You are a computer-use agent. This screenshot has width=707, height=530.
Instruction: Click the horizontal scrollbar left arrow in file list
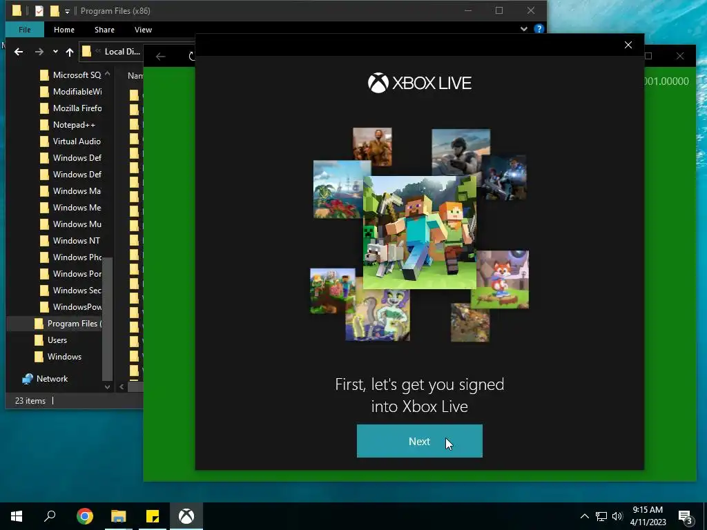click(x=122, y=386)
